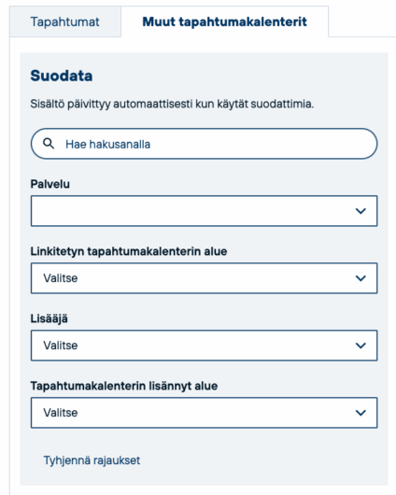Click the chevron icon in Palvelu field

pos(361,211)
